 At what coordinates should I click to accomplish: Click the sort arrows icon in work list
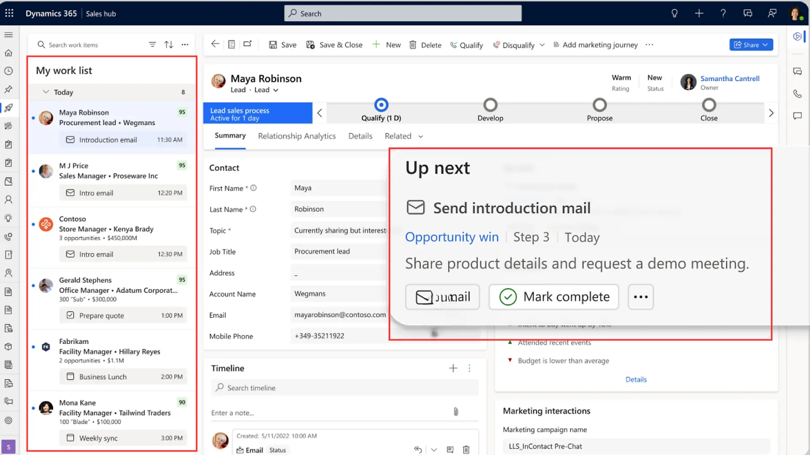169,44
